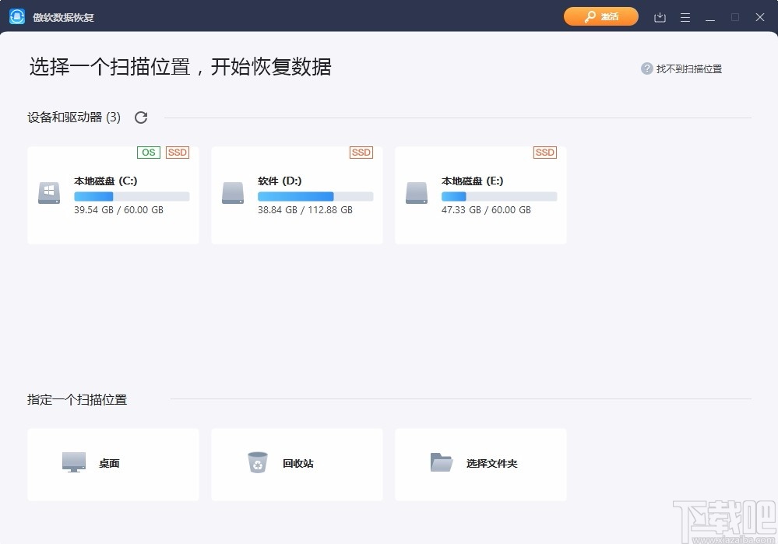Click the storage usage bar on drive D:
Screen dimensions: 778x544
click(315, 196)
